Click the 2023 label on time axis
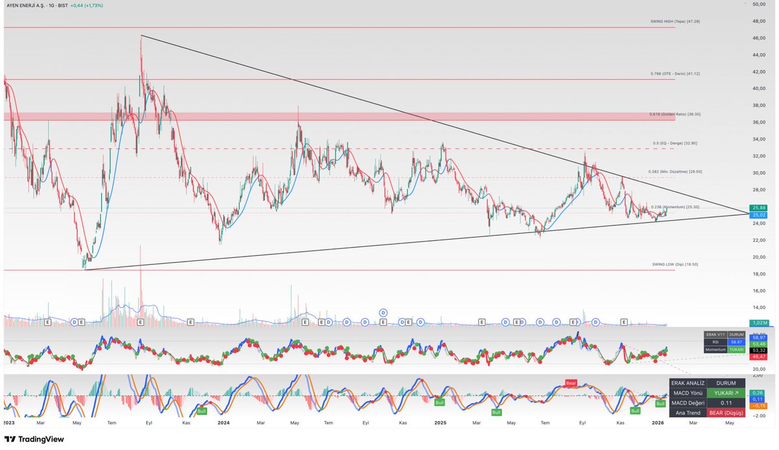Screen dimensions: 779x450 coord(8,422)
